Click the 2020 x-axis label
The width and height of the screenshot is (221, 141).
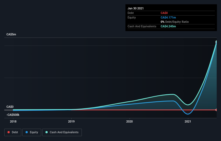(x=129, y=121)
